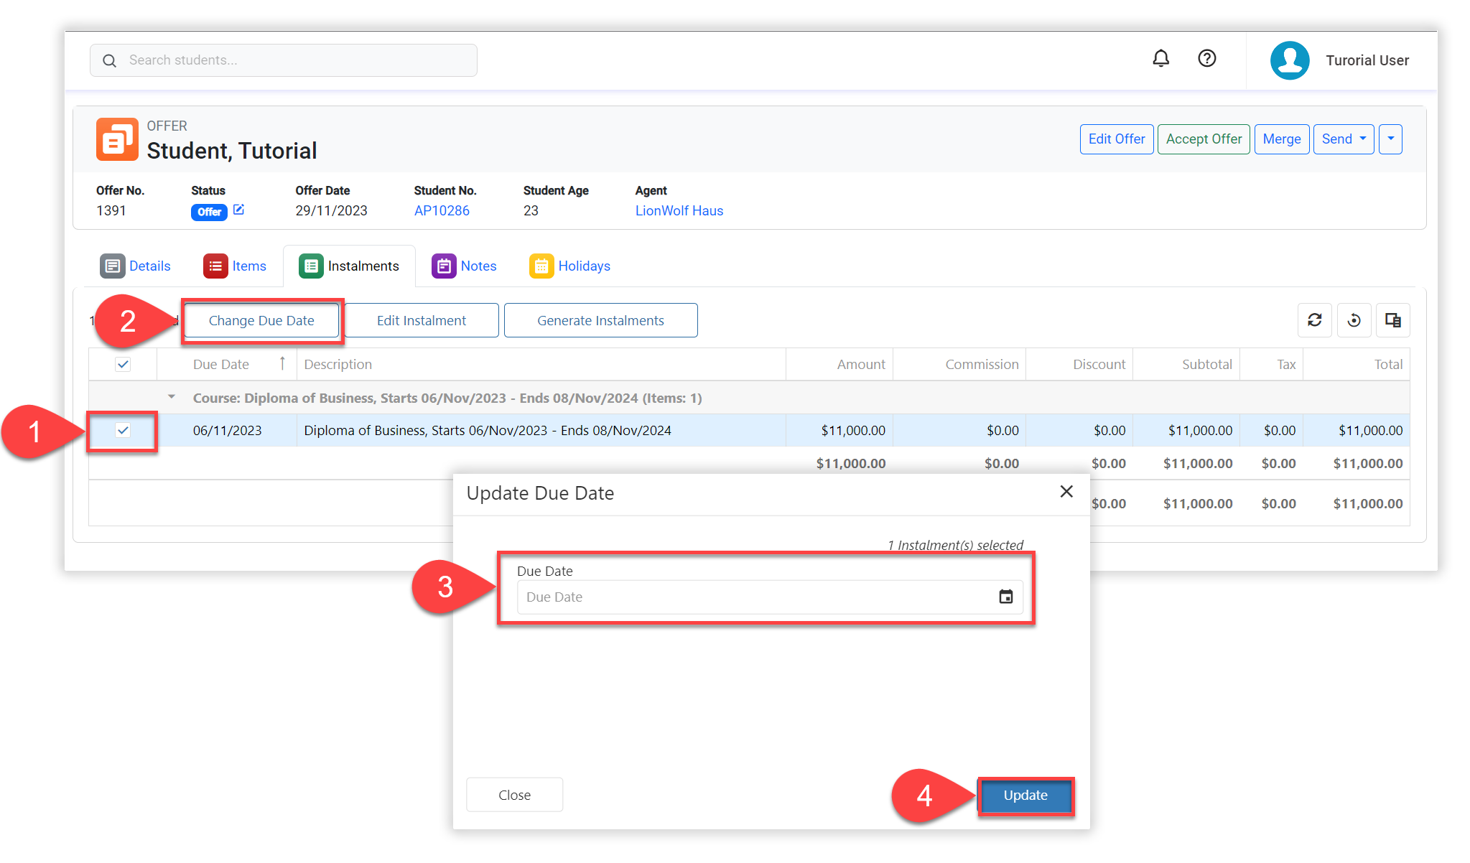Click the user avatar icon
The image size is (1470, 863).
point(1289,60)
